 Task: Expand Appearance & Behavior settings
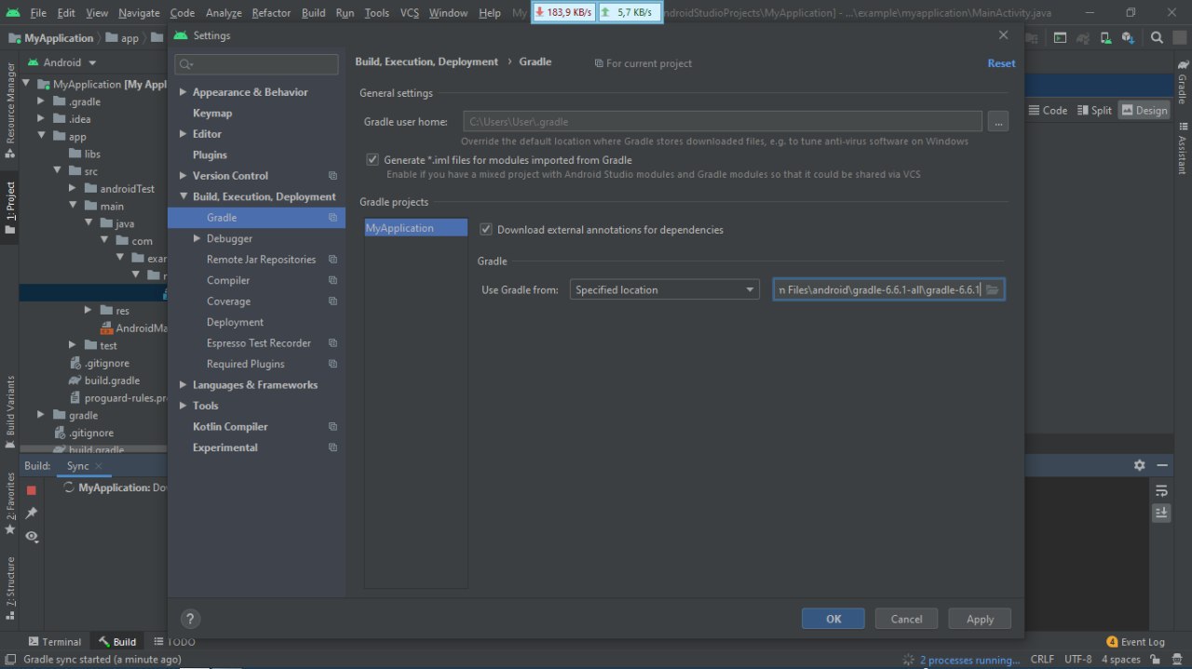183,92
